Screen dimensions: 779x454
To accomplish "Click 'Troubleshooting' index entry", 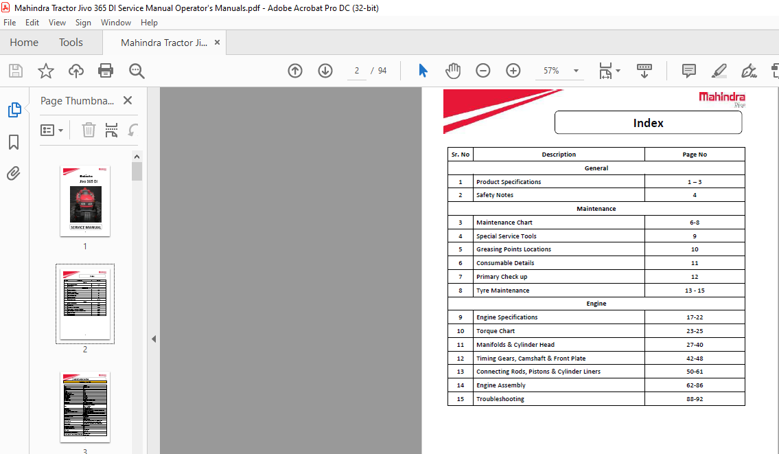I will [x=500, y=399].
